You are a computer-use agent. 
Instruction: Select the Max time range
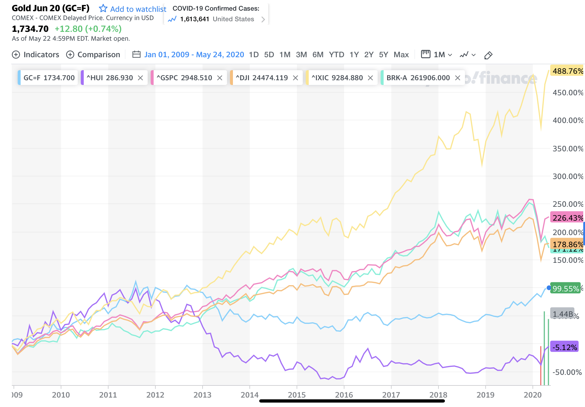401,55
